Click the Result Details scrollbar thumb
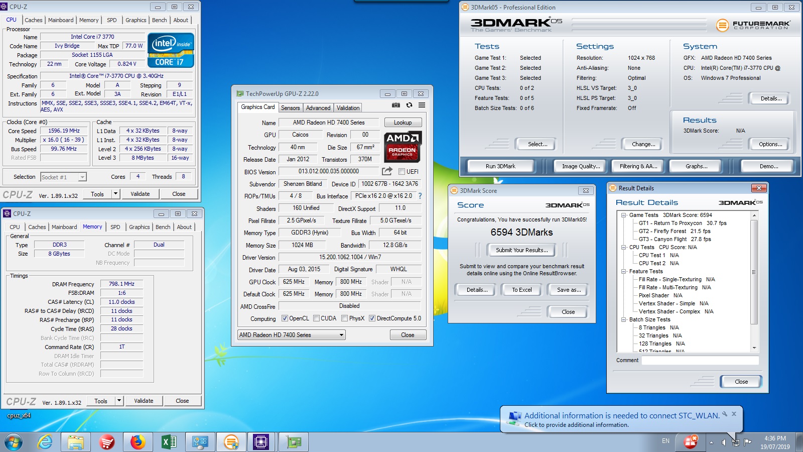The width and height of the screenshot is (803, 452). [754, 272]
